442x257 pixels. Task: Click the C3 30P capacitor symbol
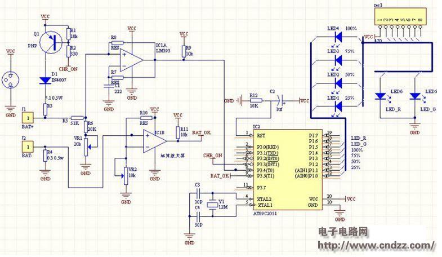click(197, 193)
